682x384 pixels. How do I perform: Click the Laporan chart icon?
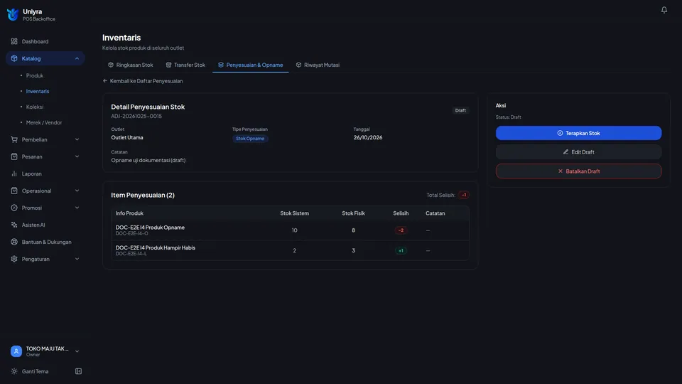[14, 174]
